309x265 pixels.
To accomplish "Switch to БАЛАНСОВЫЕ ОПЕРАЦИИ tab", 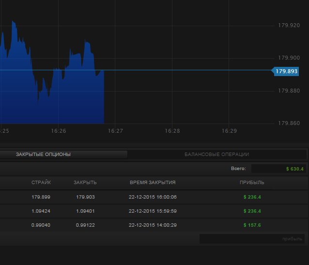I will (217, 155).
